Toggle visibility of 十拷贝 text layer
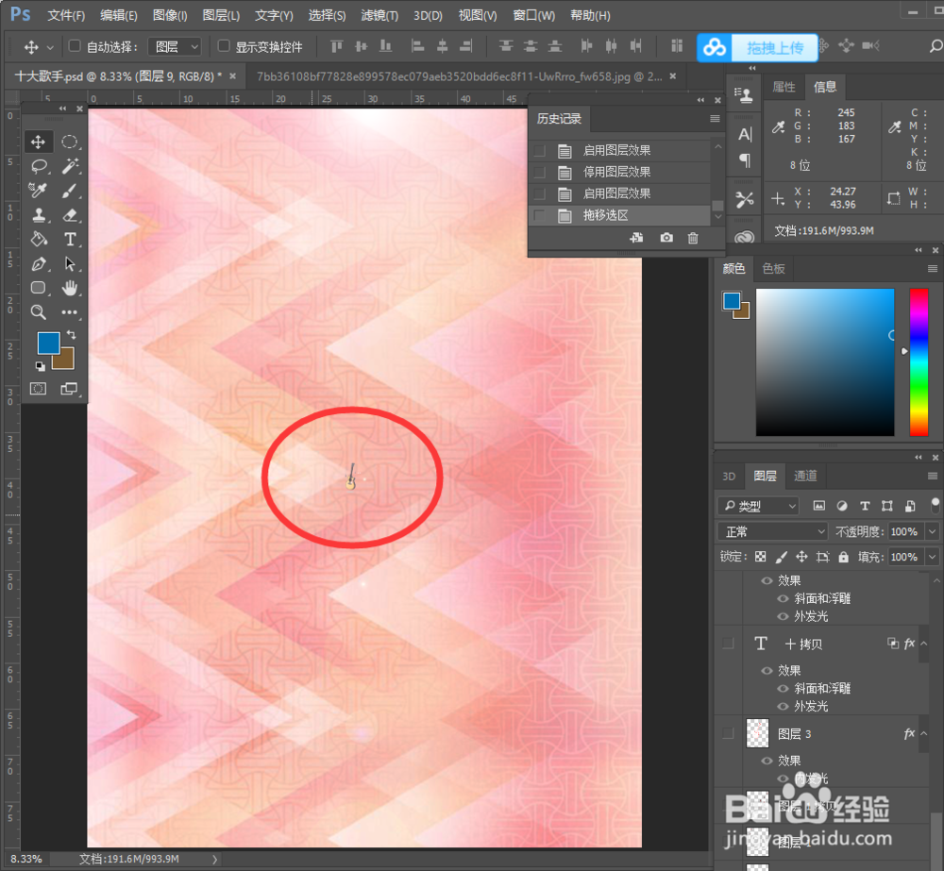 click(728, 644)
